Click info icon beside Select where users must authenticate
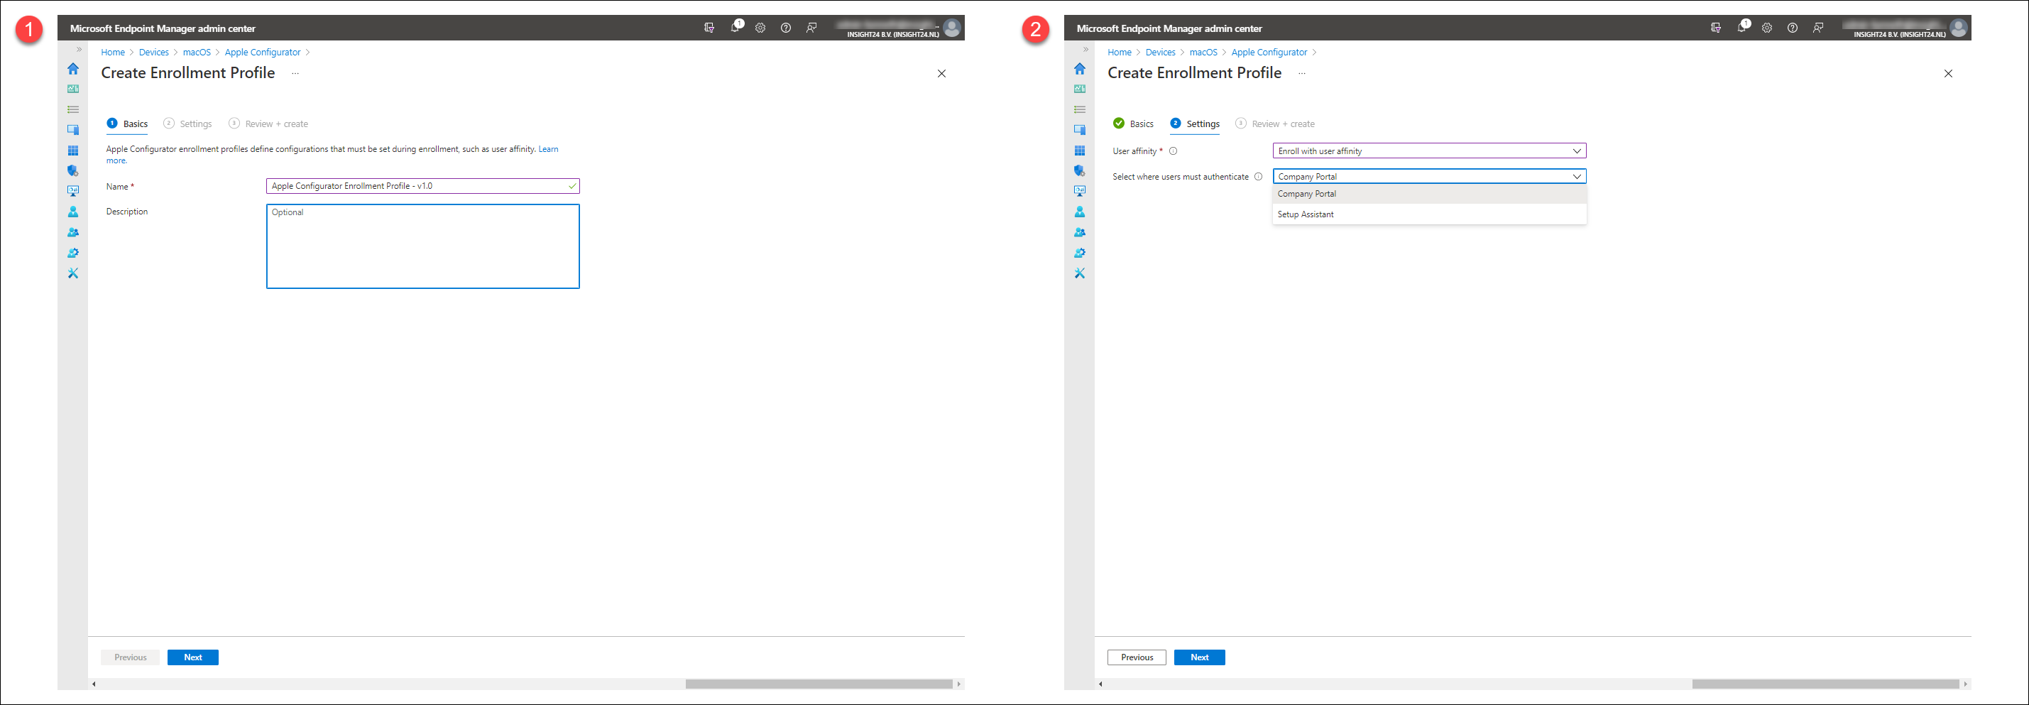The height and width of the screenshot is (705, 2029). tap(1258, 177)
